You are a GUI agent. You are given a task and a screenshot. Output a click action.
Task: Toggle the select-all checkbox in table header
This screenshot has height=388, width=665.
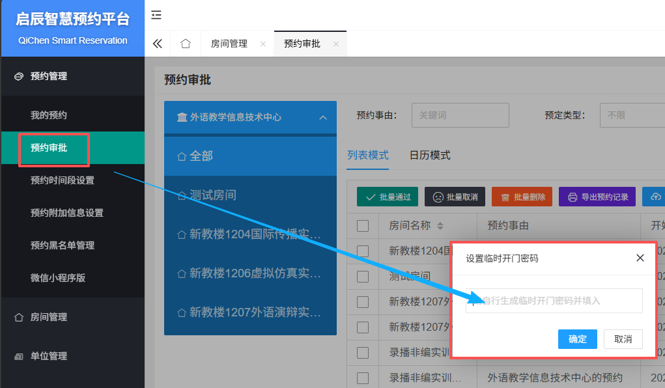(x=363, y=226)
